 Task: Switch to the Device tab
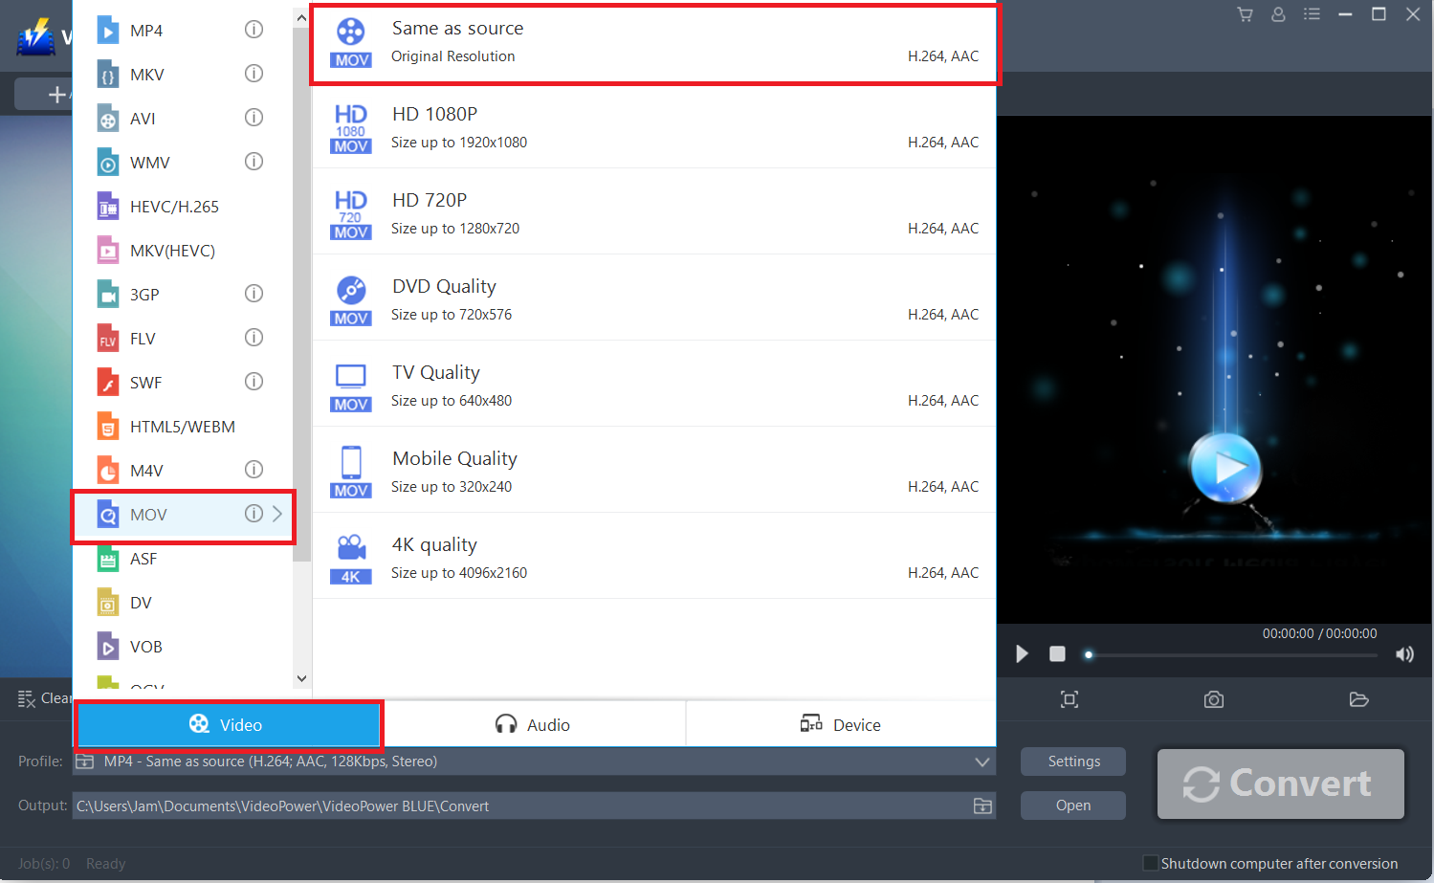(x=841, y=724)
